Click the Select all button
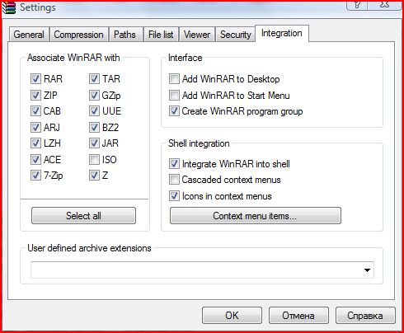Image resolution: width=404 pixels, height=333 pixels. [x=83, y=216]
